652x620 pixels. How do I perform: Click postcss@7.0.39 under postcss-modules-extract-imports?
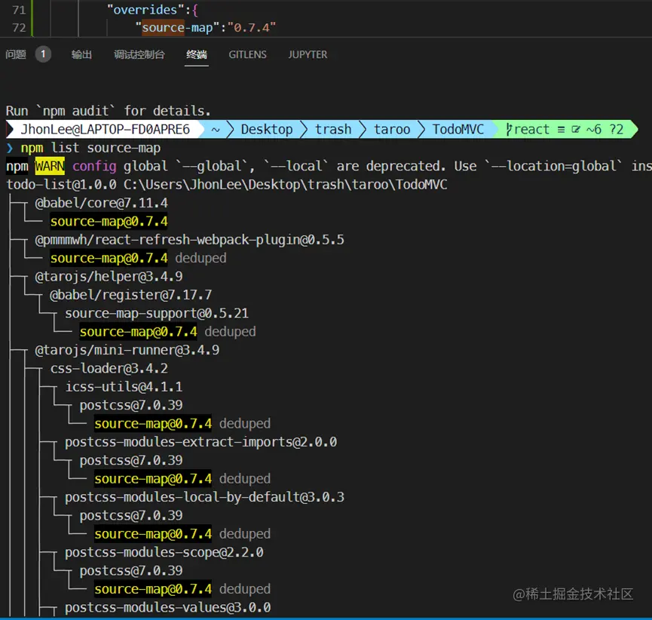pos(131,460)
